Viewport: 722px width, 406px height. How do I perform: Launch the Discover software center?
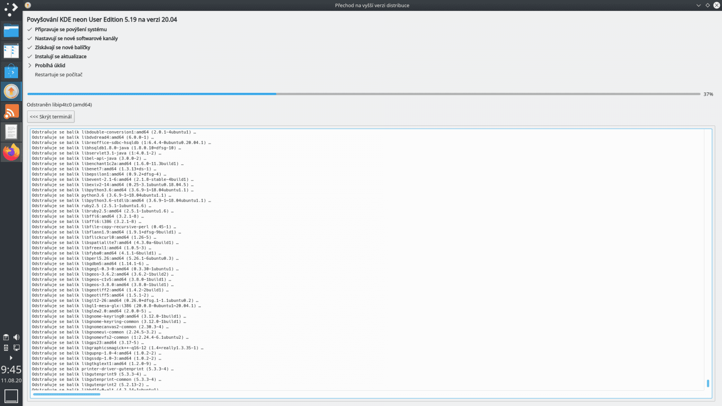point(11,70)
